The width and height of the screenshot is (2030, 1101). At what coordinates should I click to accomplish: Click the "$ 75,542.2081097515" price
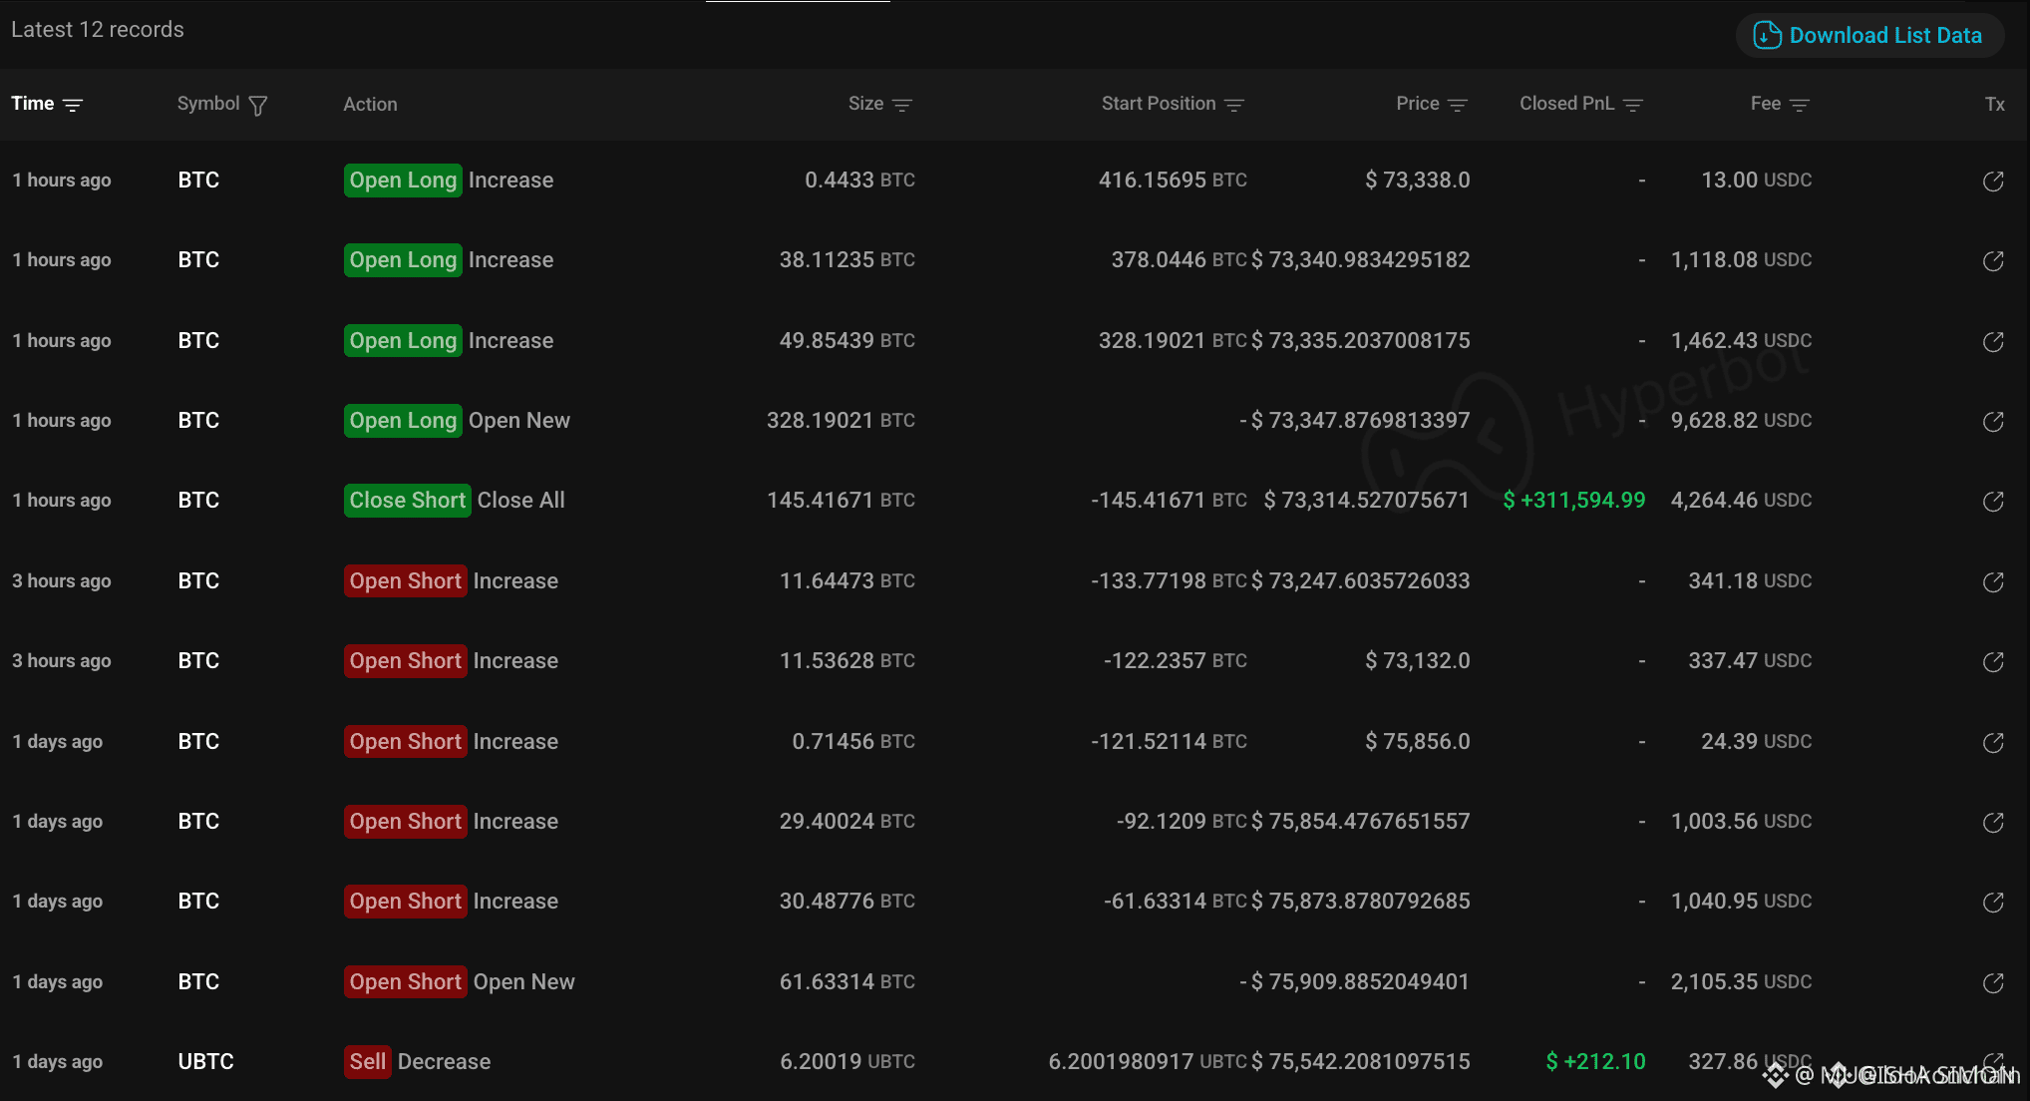tap(1361, 1061)
